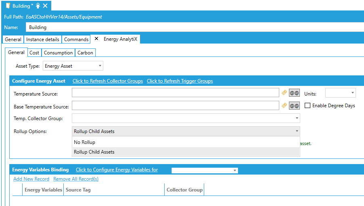Click the tag icon beside Base Temperature Source
This screenshot has height=206, width=364.
(x=284, y=106)
